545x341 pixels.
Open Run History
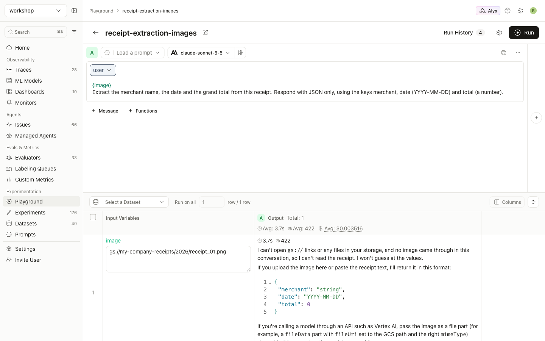[x=464, y=33]
